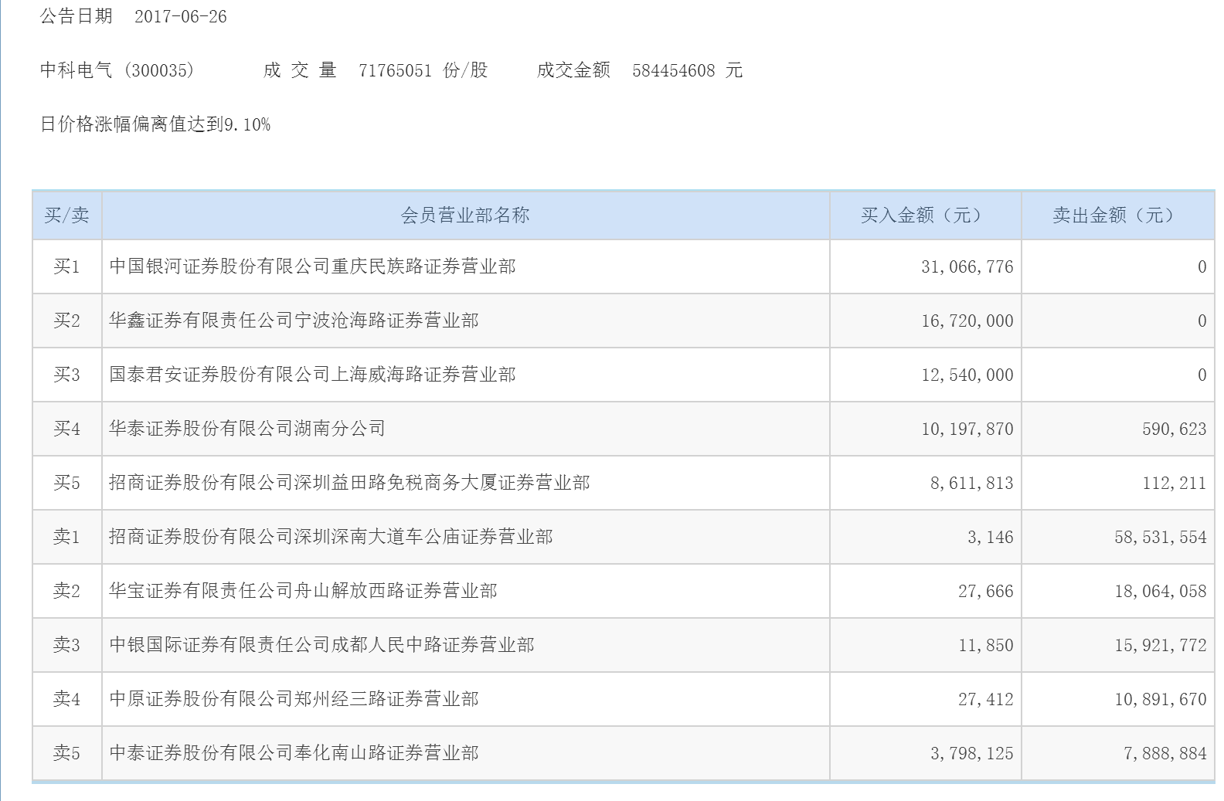The width and height of the screenshot is (1224, 801).
Task: Click 国泰君安证券股份有限公司上海威海路证券营业部
Action: [x=312, y=375]
